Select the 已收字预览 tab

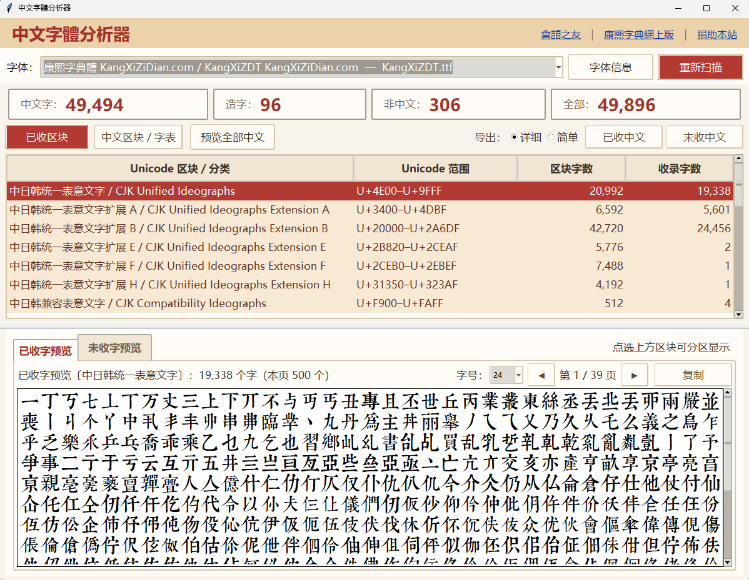(x=45, y=351)
